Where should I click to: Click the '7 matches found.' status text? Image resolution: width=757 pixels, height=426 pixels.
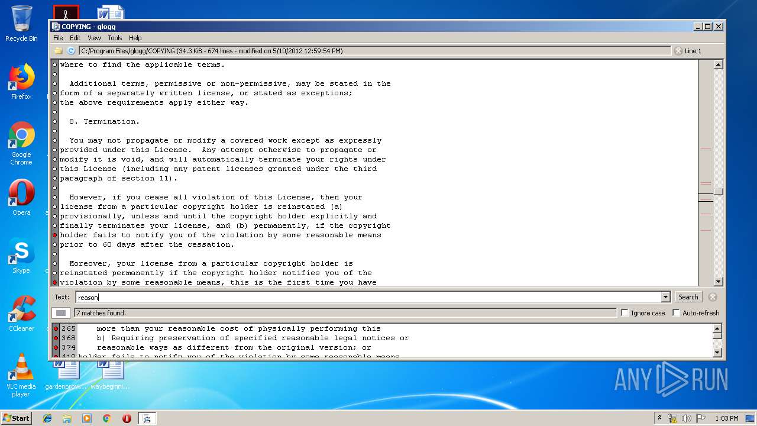pos(101,313)
